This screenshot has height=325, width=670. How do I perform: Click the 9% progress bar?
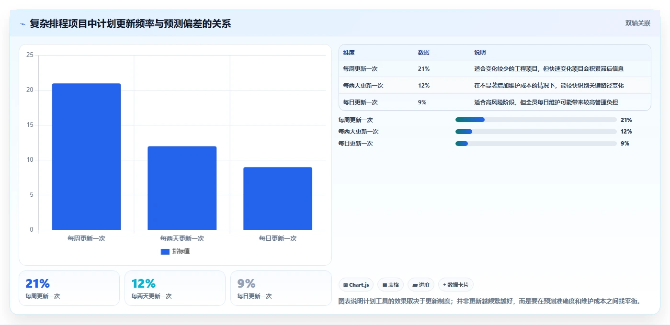(x=536, y=144)
